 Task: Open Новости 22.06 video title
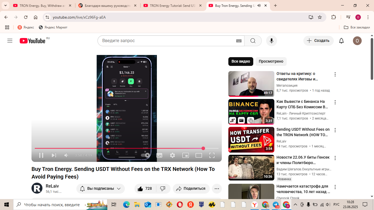coord(303,160)
